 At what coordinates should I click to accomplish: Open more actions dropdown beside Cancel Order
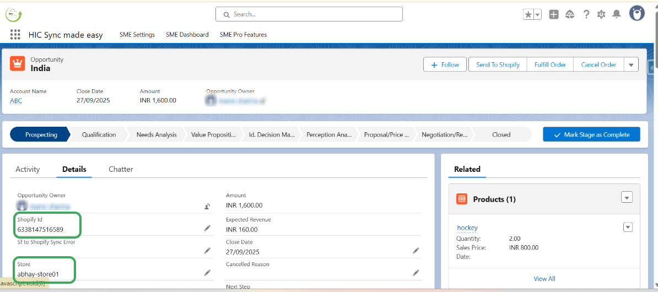[x=632, y=64]
